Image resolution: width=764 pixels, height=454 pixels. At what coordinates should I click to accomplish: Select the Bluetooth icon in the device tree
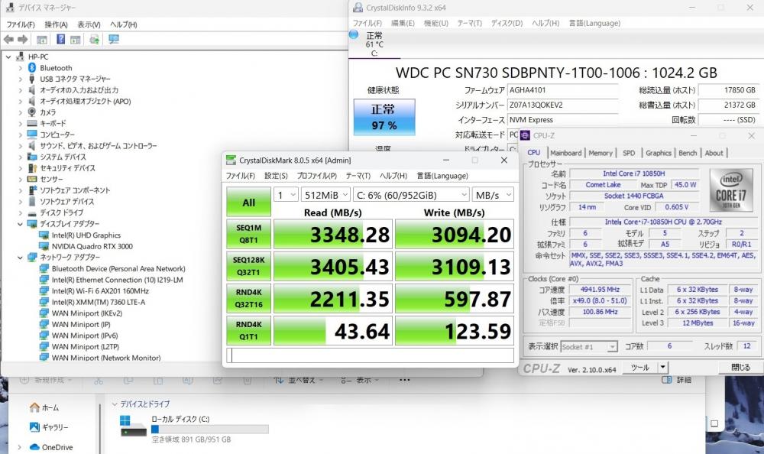tap(32, 68)
